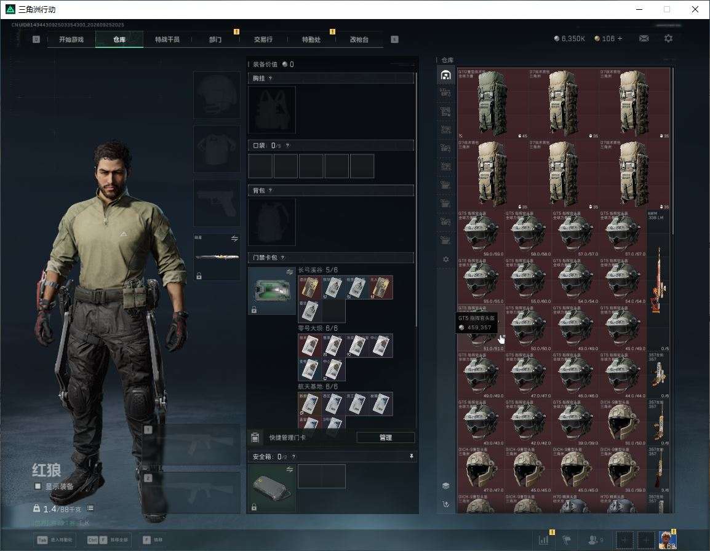Viewport: 710px width, 551px height.
Task: Click the first empty pocket slot
Action: click(x=260, y=165)
